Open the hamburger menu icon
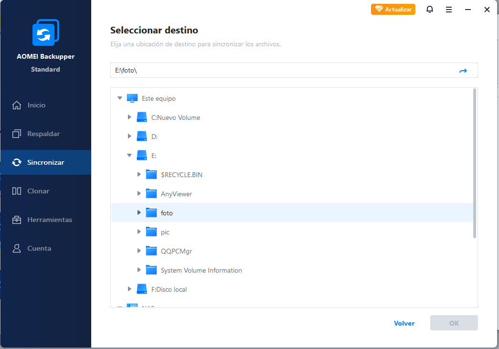Screen dimensions: 499x349 [x=449, y=10]
